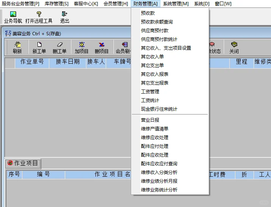
Task: Click the 退出 exit door icon
Action: tap(65, 14)
